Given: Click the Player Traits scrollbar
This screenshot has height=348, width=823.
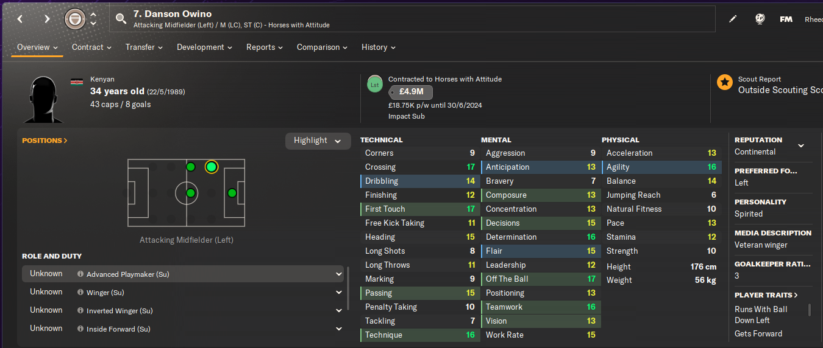Looking at the screenshot, I should coord(810,310).
